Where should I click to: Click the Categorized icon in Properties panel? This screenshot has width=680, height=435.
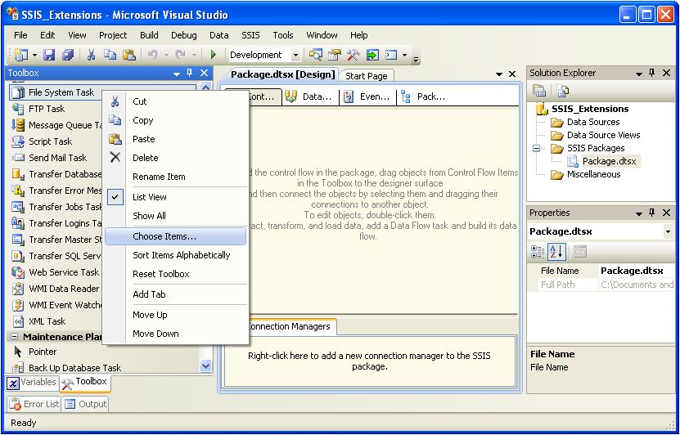click(x=538, y=252)
